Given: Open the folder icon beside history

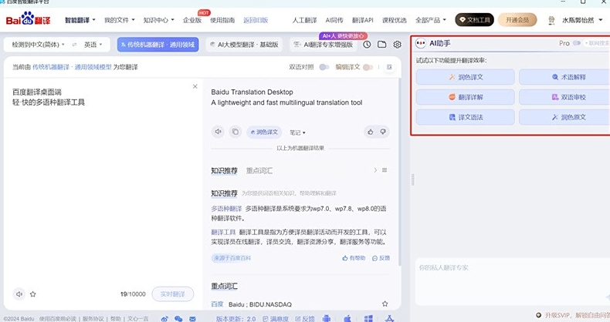Looking at the screenshot, I should 382,45.
